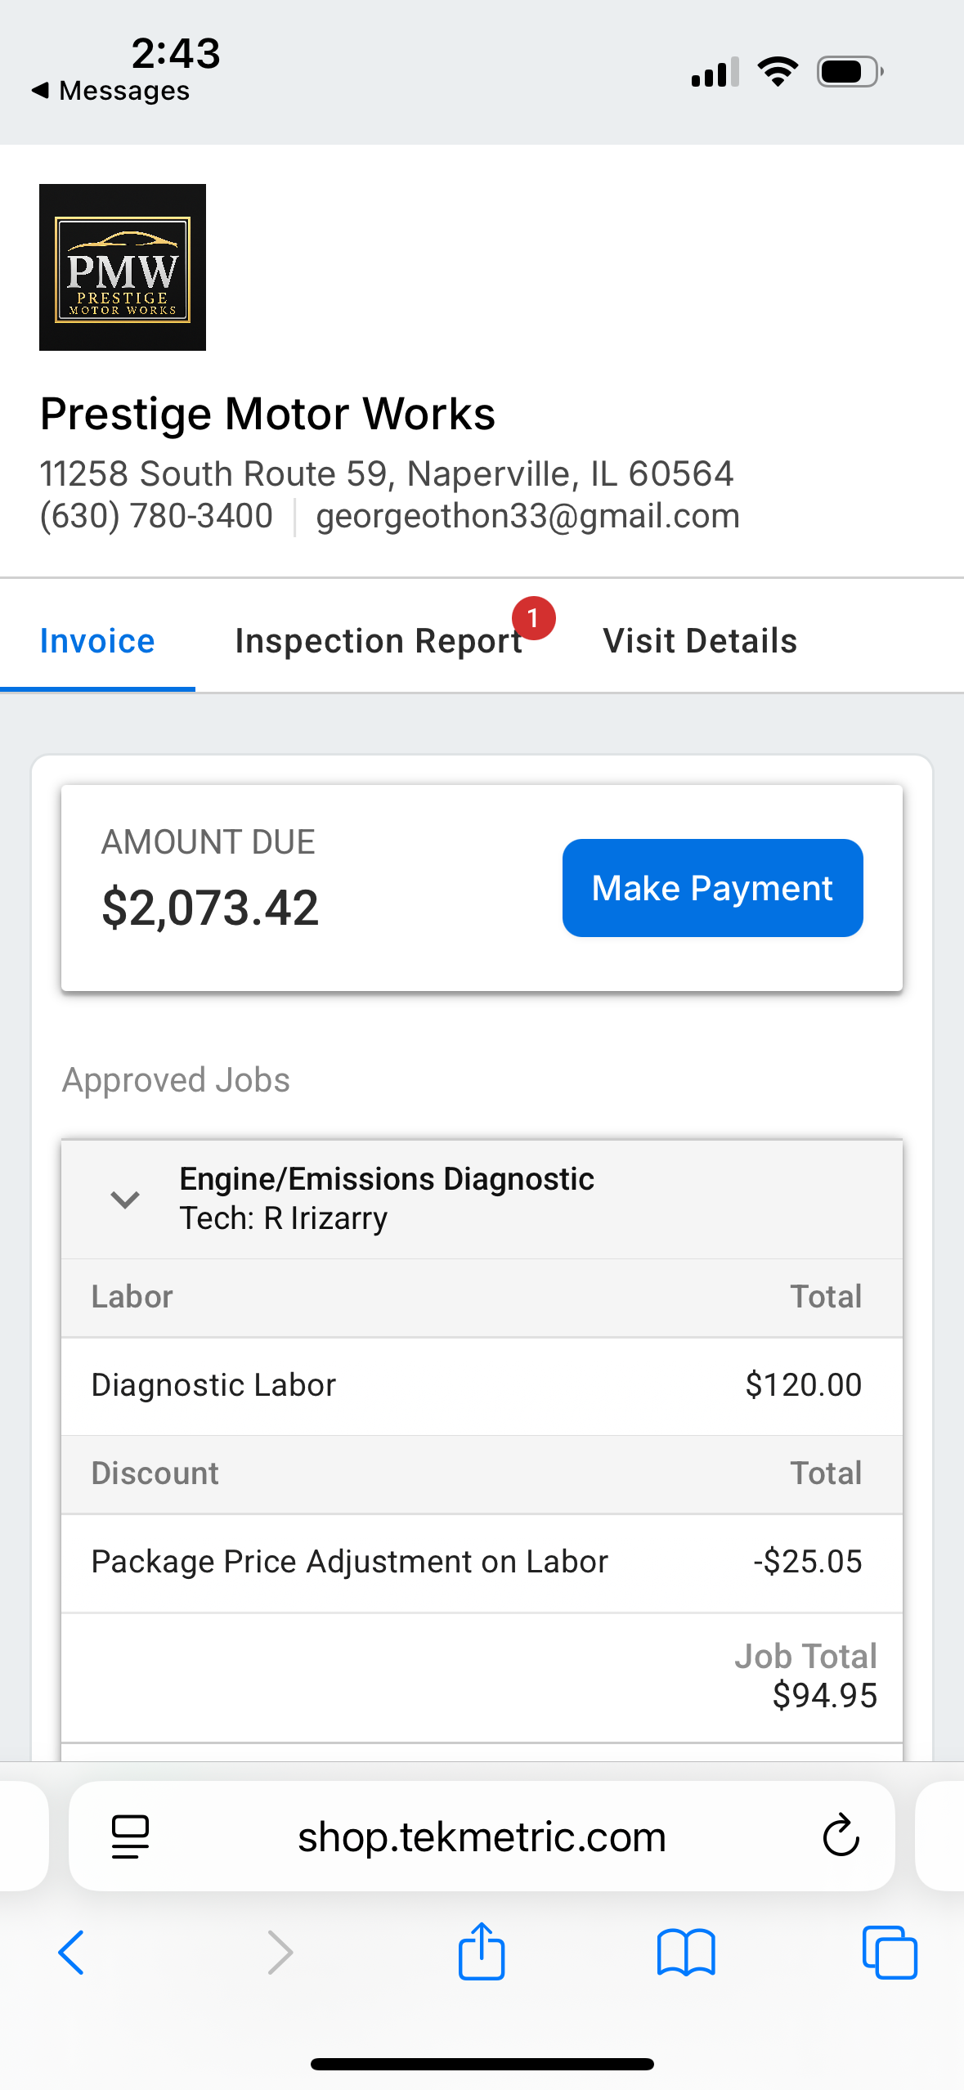Screen dimensions: 964x2090
Task: Tap the shop.tekmetric.com address bar
Action: coord(482,1837)
